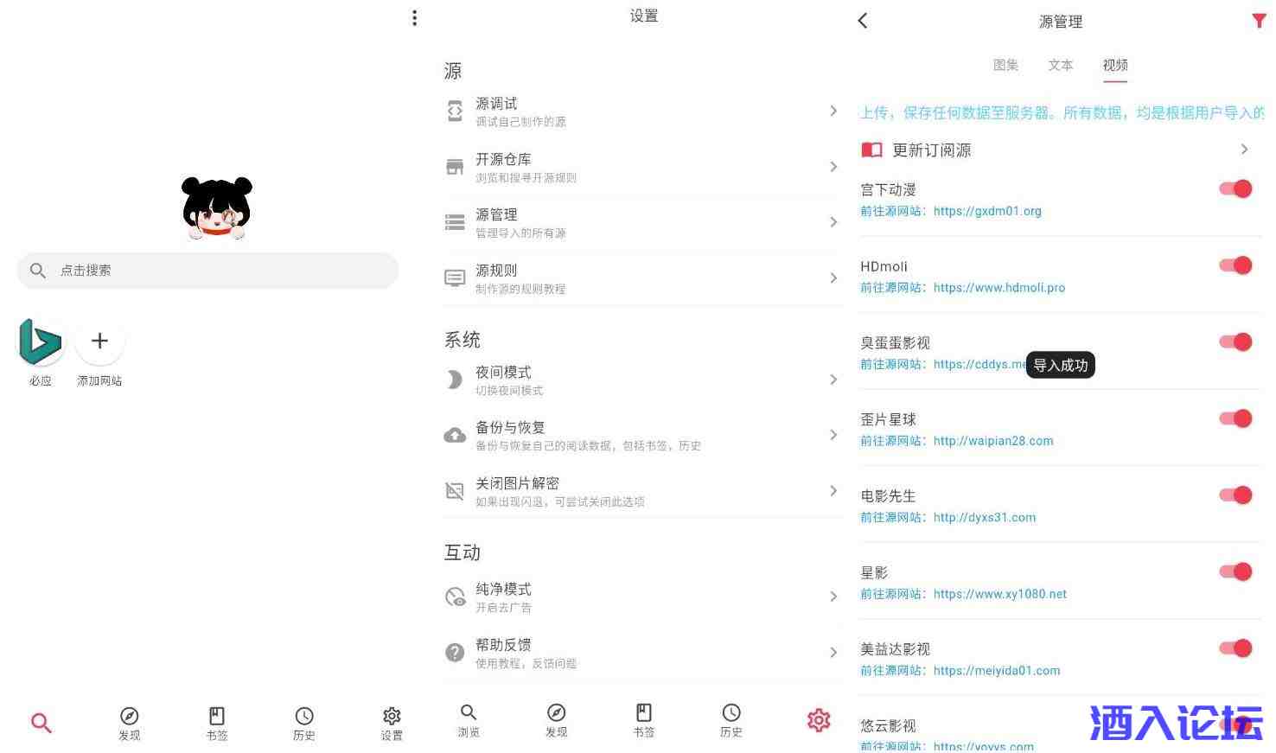Click the red book icon beside 更新订阅源

coord(872,150)
